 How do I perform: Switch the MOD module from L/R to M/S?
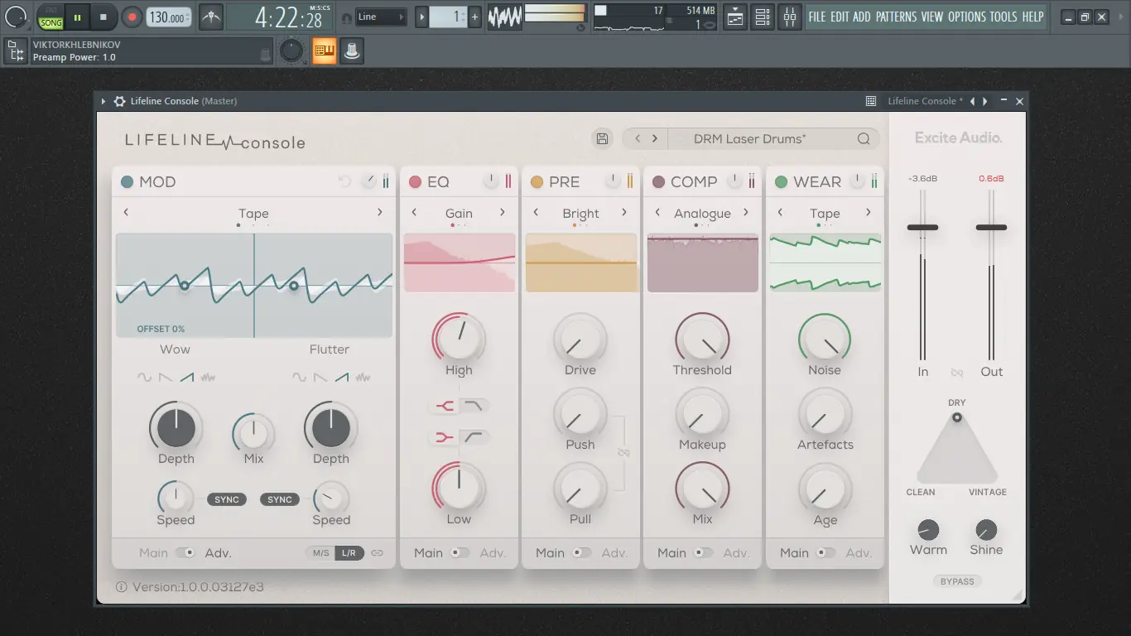(321, 553)
